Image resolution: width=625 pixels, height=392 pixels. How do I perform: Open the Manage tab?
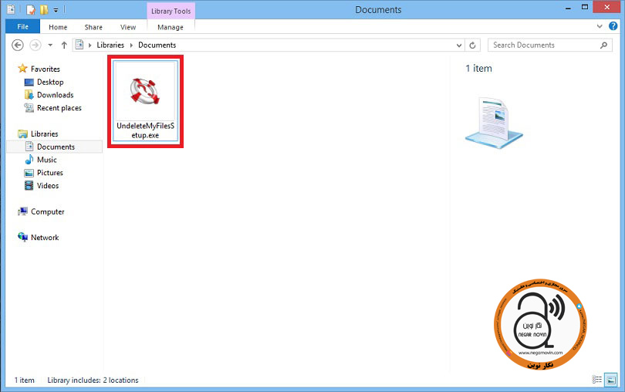(171, 27)
